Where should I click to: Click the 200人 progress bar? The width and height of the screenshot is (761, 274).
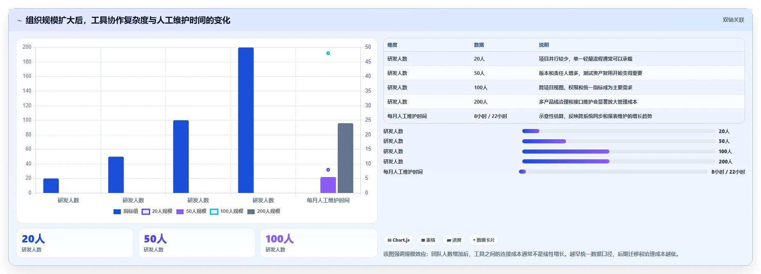point(618,161)
